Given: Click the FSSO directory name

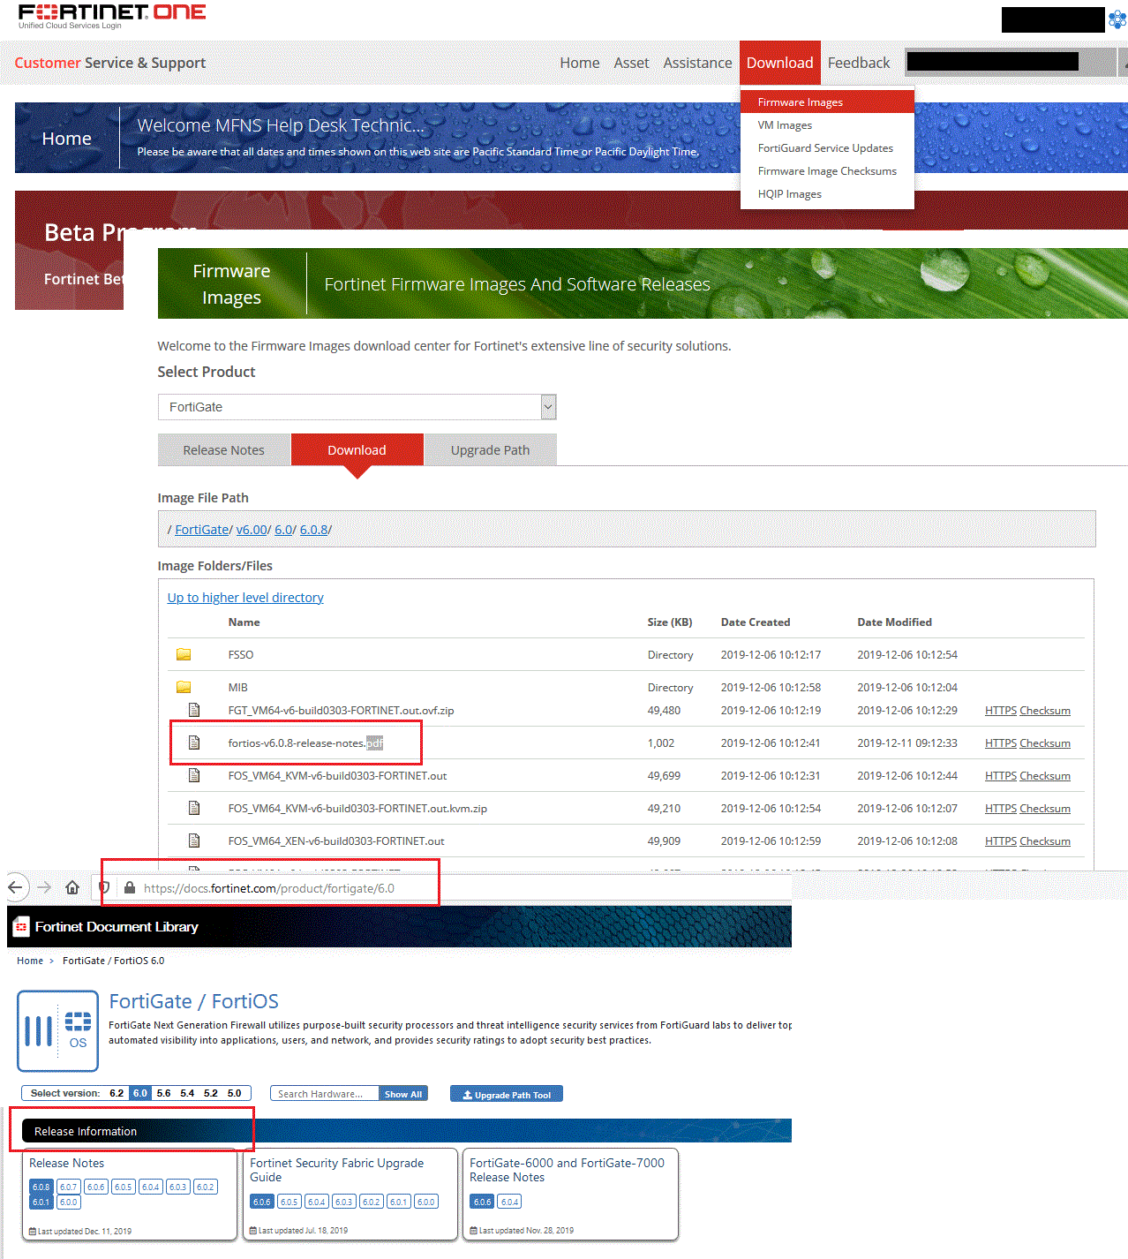Looking at the screenshot, I should [241, 654].
